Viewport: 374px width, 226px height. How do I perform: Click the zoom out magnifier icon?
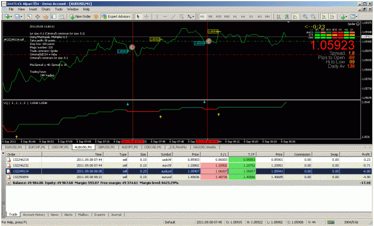point(313,17)
